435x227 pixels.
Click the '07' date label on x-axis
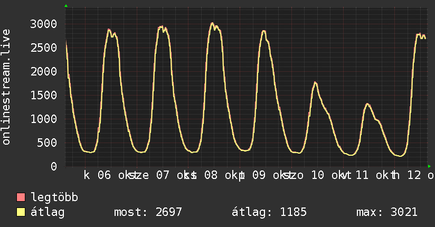pyautogui.click(x=163, y=175)
